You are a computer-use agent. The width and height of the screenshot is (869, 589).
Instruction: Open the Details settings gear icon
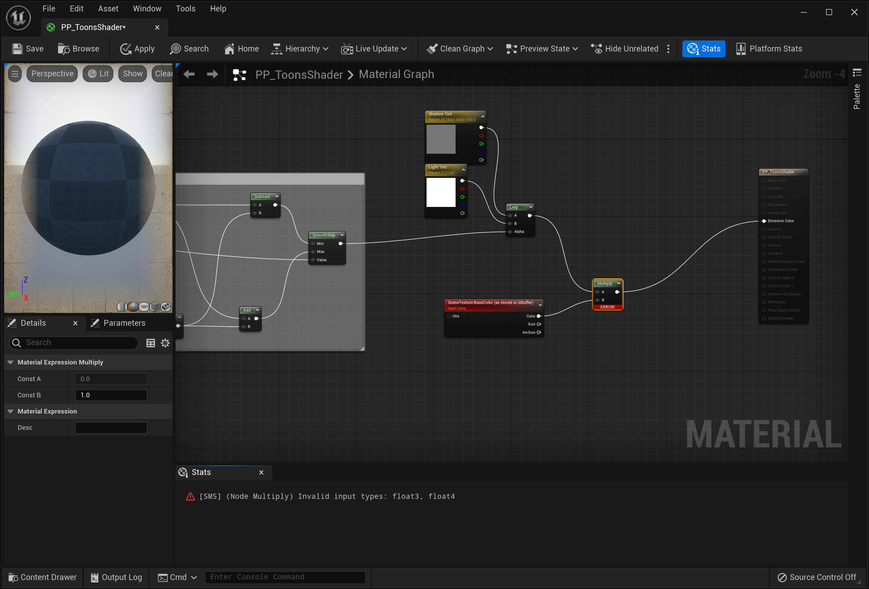click(165, 343)
